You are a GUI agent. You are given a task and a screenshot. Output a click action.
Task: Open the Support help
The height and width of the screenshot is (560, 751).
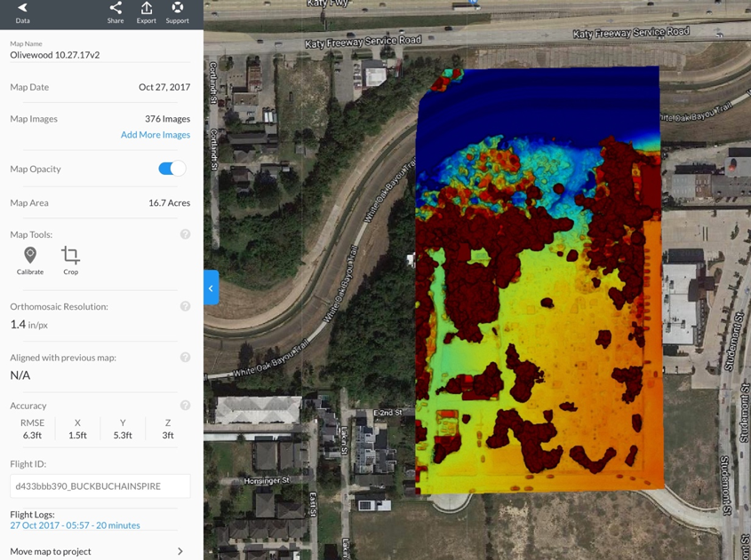pyautogui.click(x=177, y=13)
